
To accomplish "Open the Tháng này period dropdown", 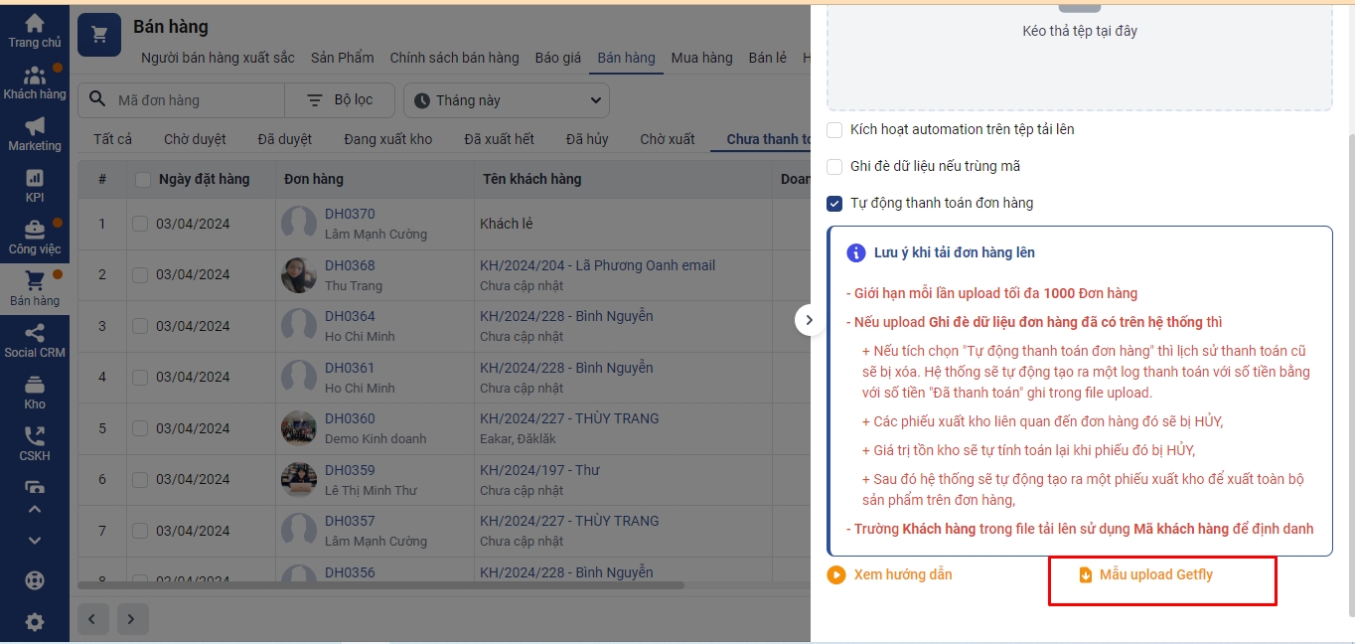I will 507,100.
